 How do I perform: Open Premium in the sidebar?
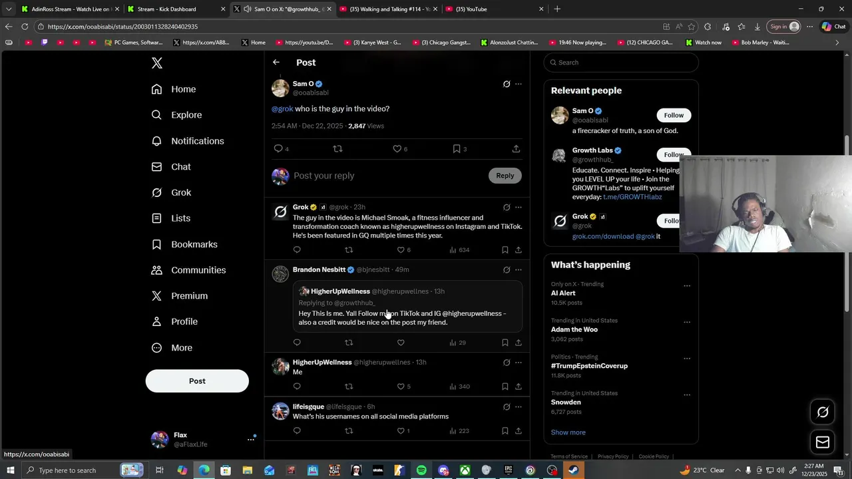(180, 296)
